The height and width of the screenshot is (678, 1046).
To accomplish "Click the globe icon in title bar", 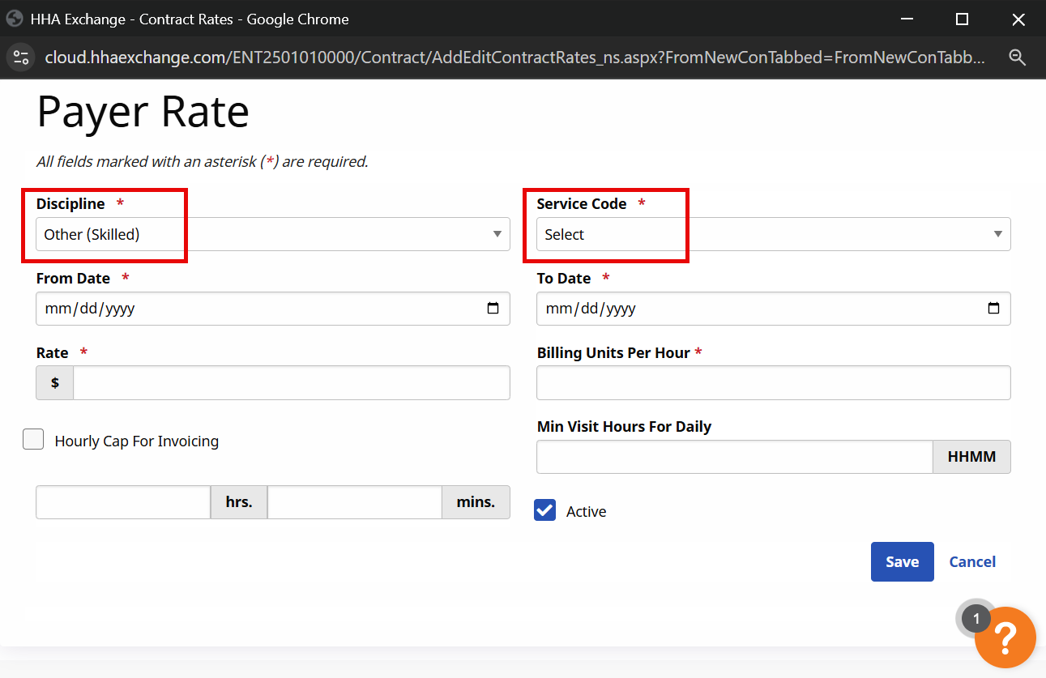I will pos(15,19).
